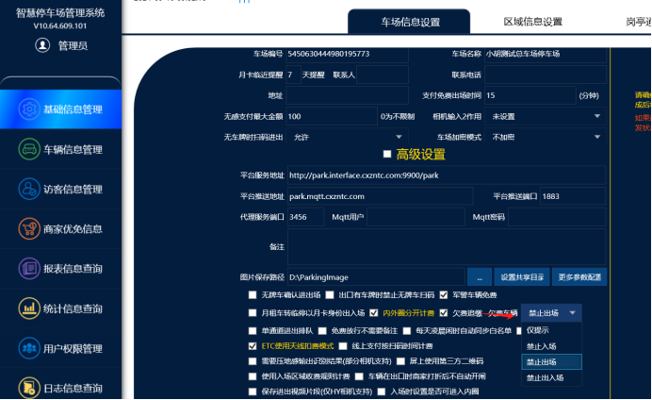The width and height of the screenshot is (652, 400).
Task: Enable 需要压地感输出识别结果 checkbox
Action: 253,361
